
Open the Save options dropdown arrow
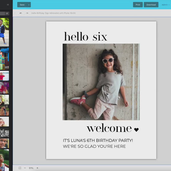pyautogui.click(x=29, y=5)
